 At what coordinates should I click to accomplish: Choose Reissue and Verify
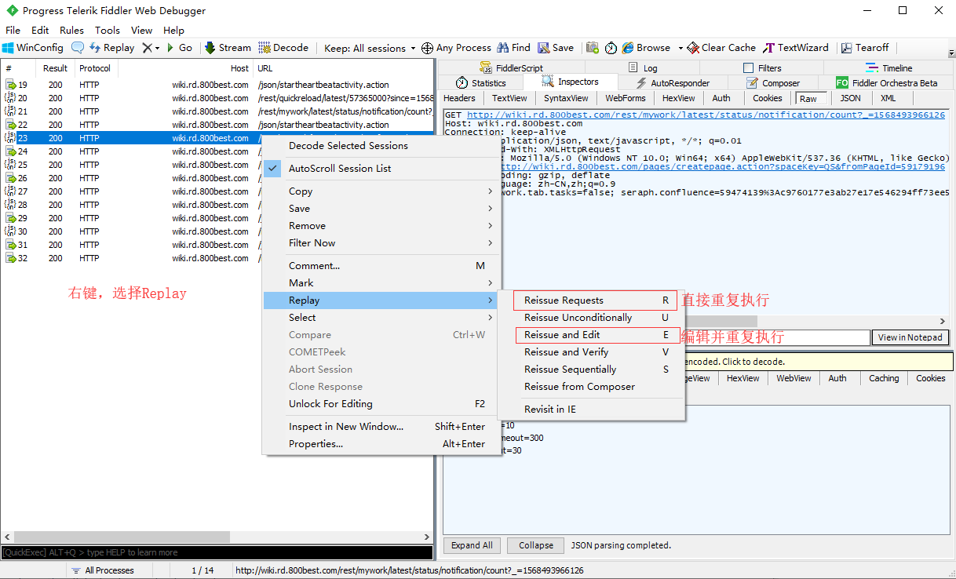[x=592, y=352]
